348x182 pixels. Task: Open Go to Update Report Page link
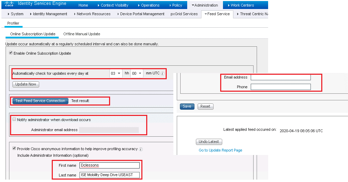(x=221, y=150)
